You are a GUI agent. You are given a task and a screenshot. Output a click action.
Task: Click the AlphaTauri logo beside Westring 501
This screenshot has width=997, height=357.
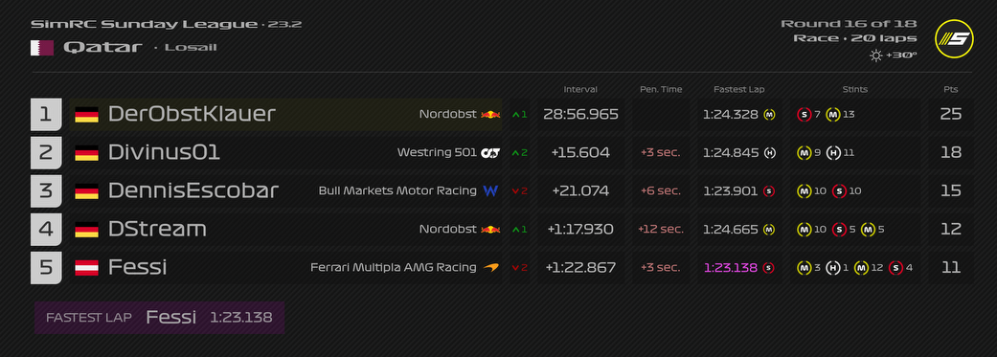[x=490, y=152]
